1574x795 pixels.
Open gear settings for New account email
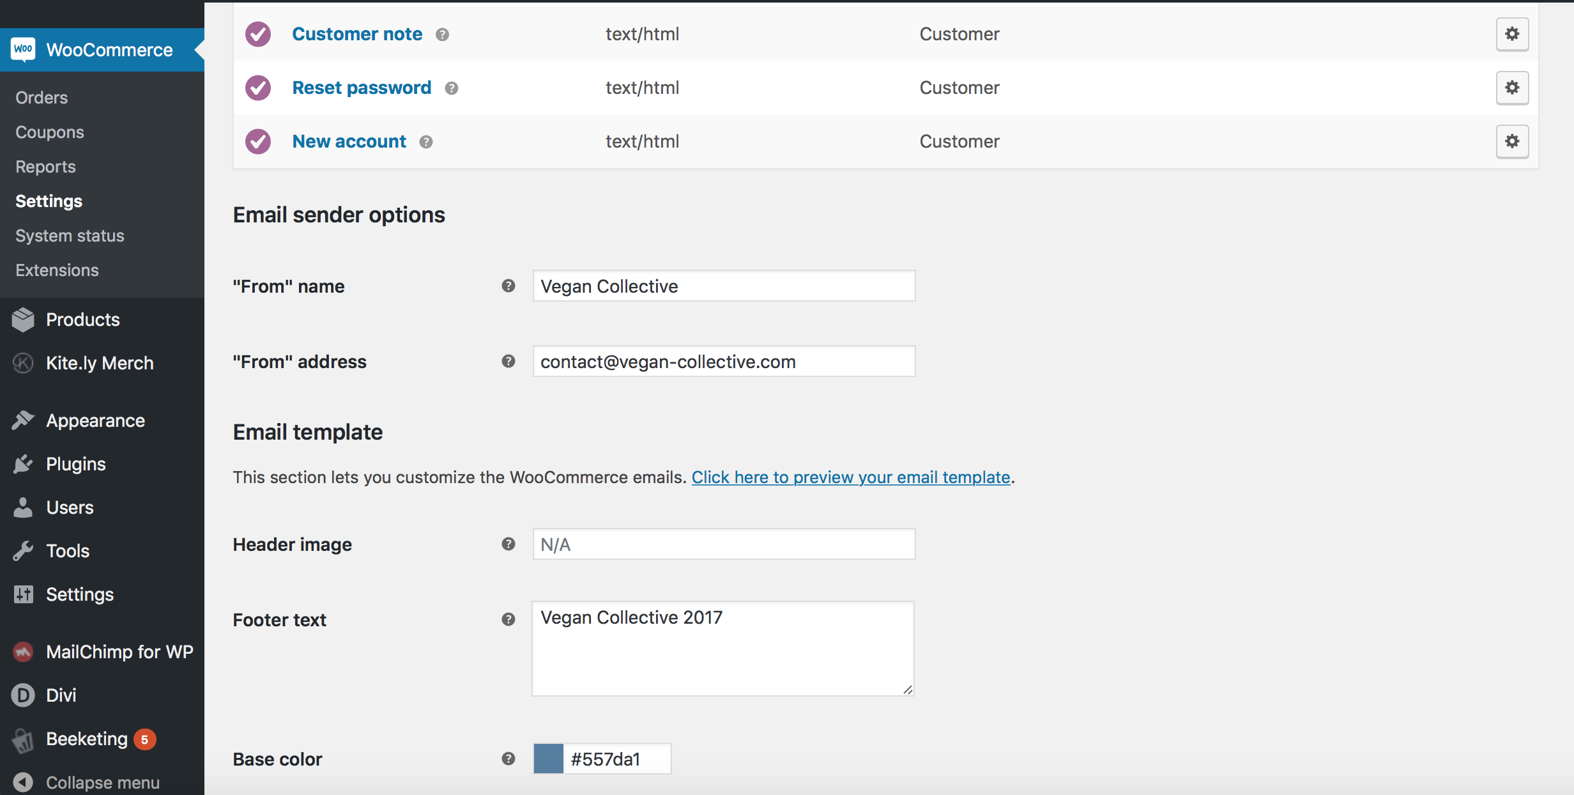click(x=1512, y=141)
